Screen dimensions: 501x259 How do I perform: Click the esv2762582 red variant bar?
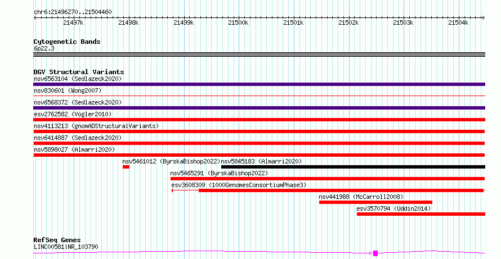(259, 120)
